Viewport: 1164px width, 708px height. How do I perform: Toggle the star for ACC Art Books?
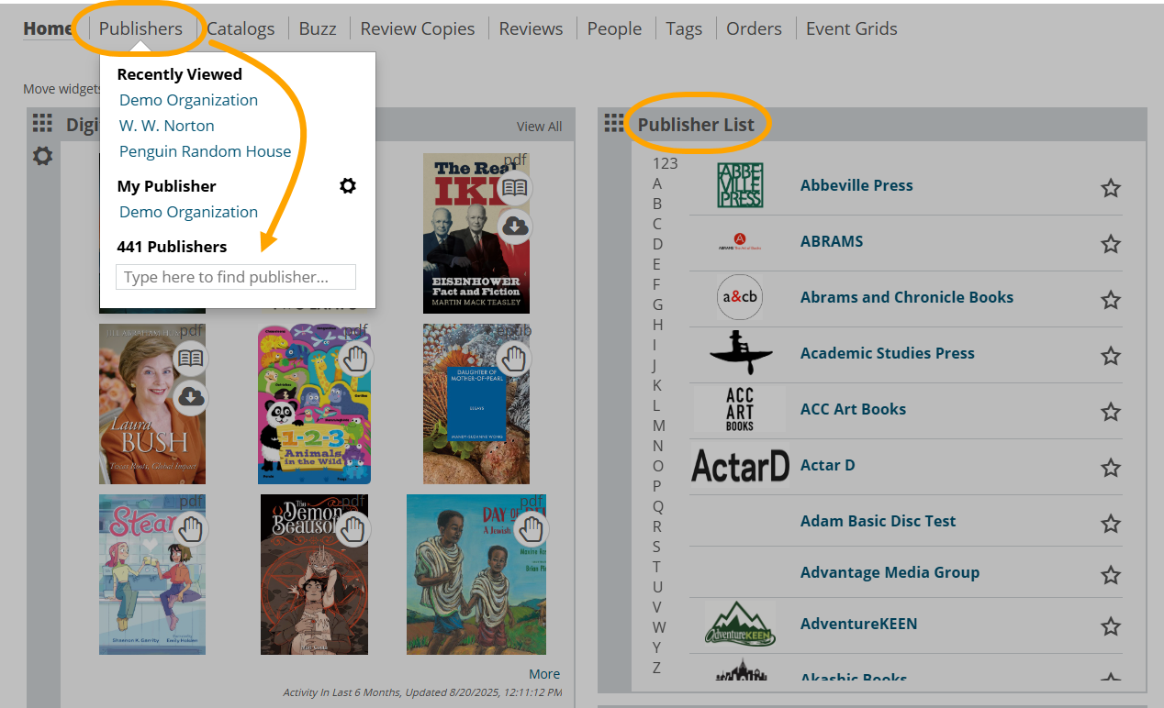pyautogui.click(x=1111, y=412)
